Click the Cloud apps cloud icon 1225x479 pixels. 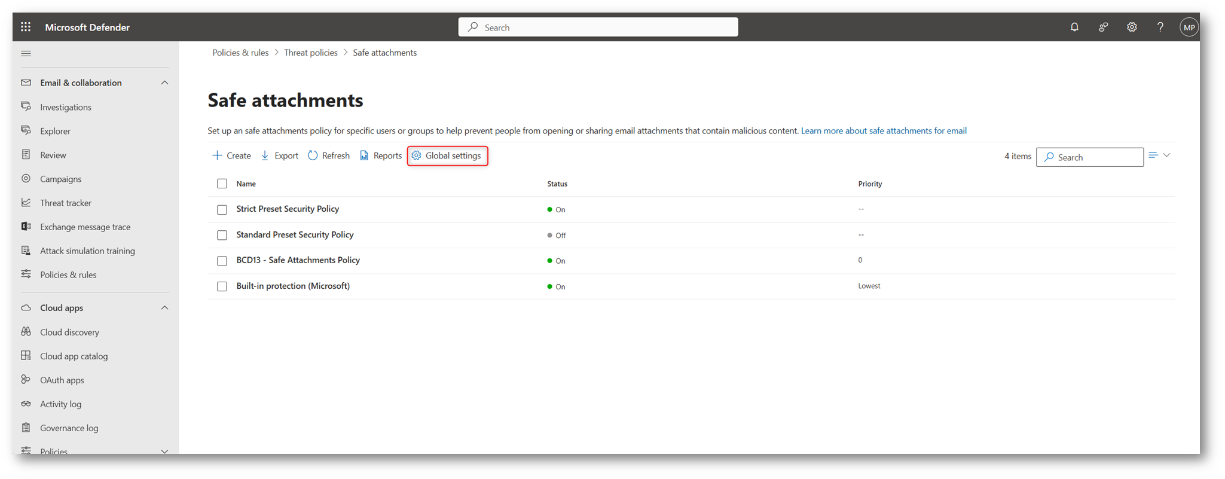(26, 307)
